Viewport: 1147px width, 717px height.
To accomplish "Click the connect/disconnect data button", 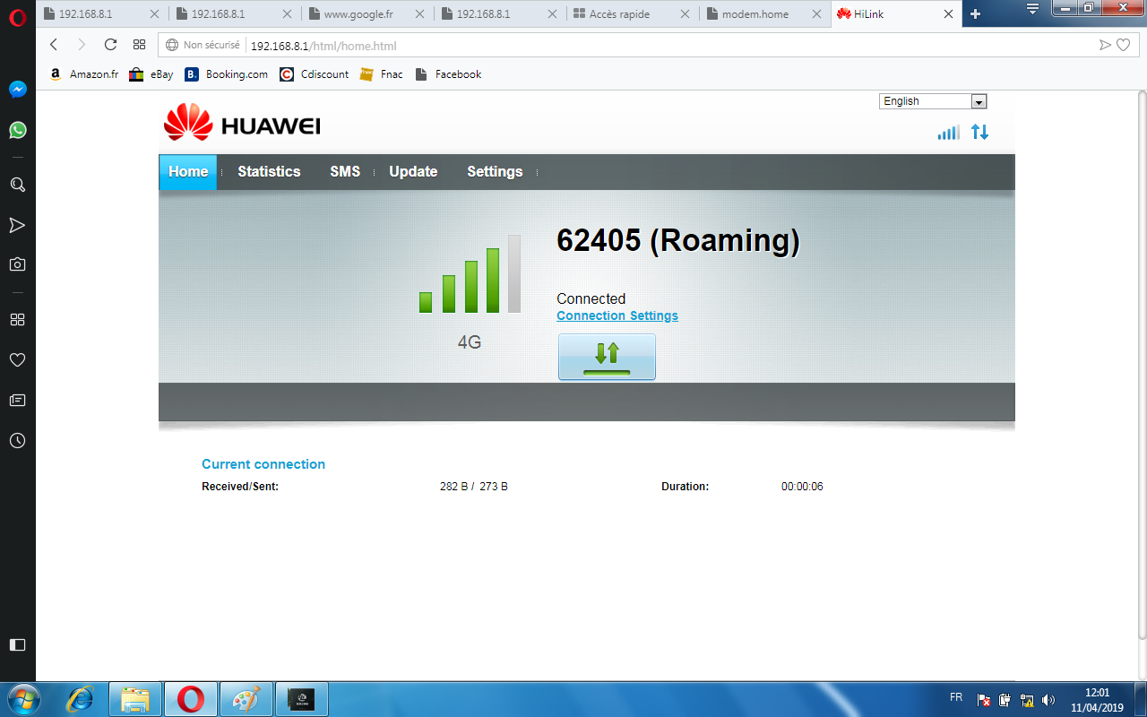I will click(x=607, y=357).
